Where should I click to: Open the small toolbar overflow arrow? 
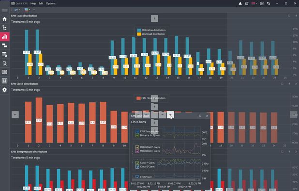pyautogui.click(x=34, y=10)
